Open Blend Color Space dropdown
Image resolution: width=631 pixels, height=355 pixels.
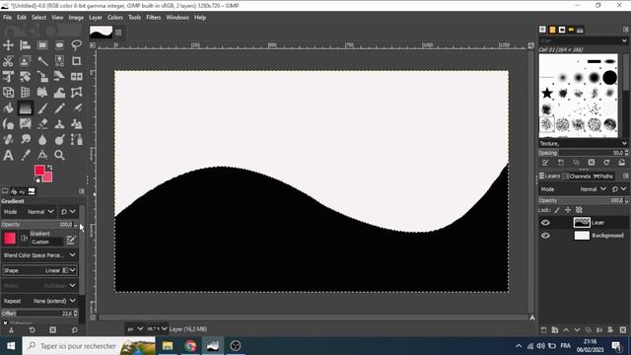pos(39,255)
